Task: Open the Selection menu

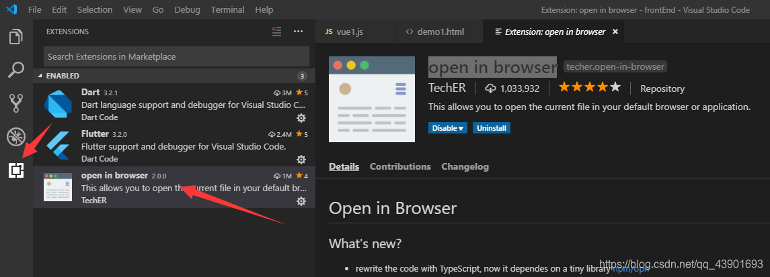Action: pos(95,9)
